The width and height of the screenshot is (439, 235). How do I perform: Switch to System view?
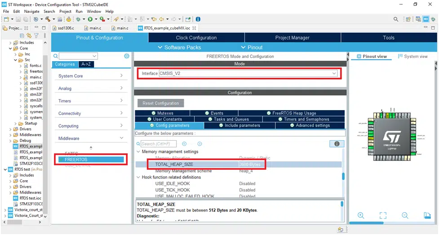(413, 56)
